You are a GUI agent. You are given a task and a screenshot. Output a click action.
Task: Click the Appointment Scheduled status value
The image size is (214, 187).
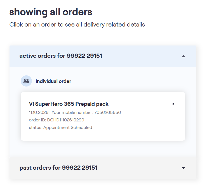(x=68, y=128)
